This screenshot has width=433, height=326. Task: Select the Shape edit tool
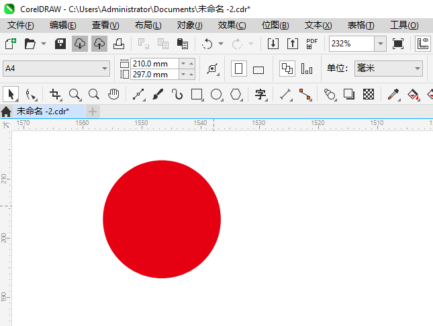pyautogui.click(x=31, y=94)
